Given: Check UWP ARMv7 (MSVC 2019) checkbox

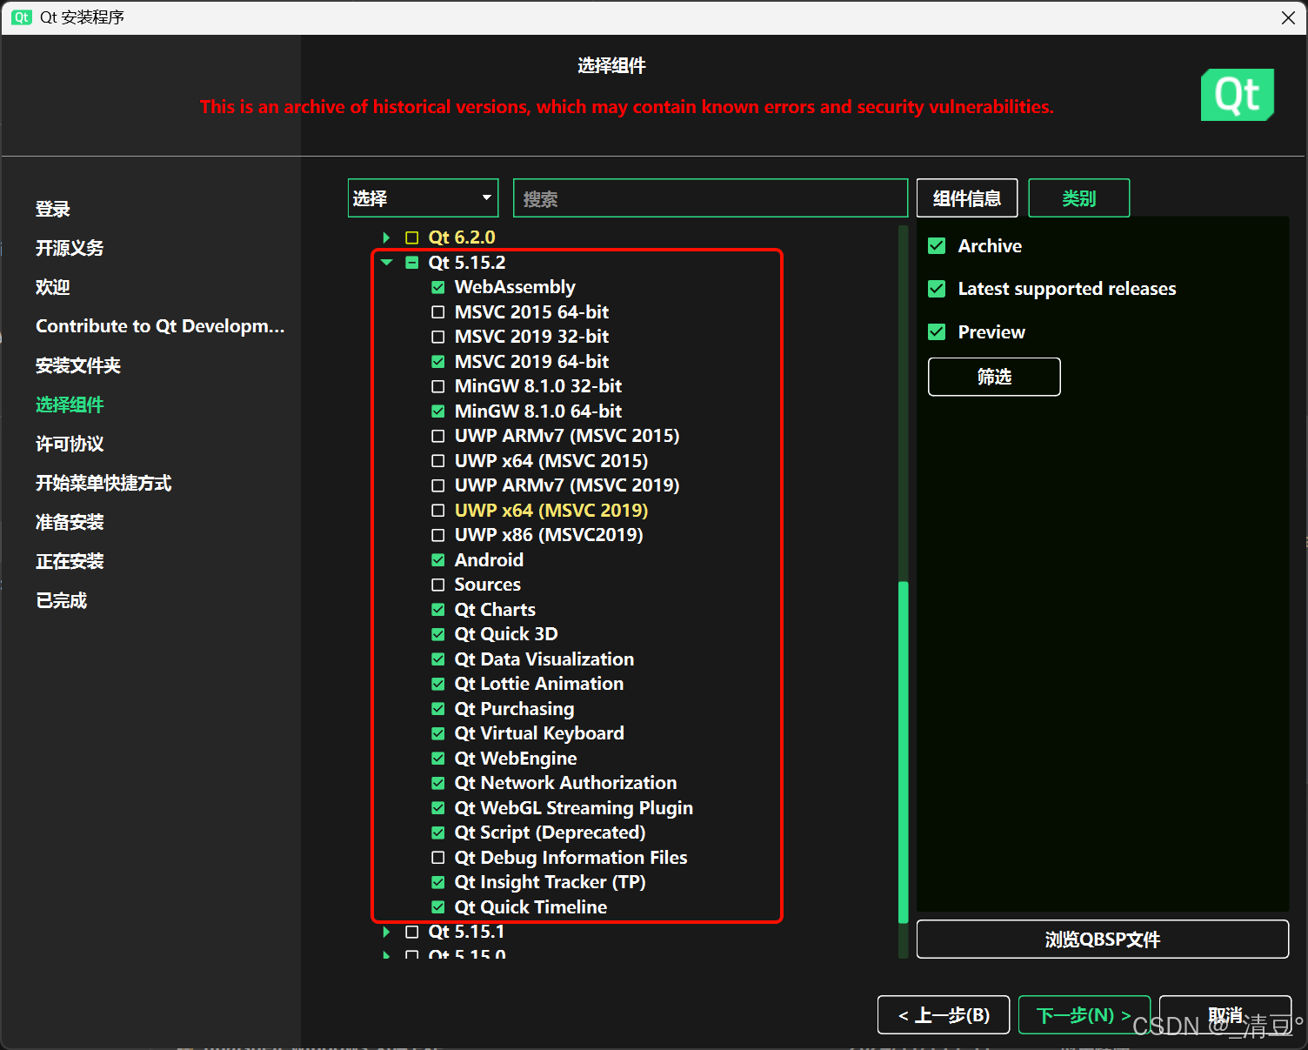Looking at the screenshot, I should pos(438,485).
